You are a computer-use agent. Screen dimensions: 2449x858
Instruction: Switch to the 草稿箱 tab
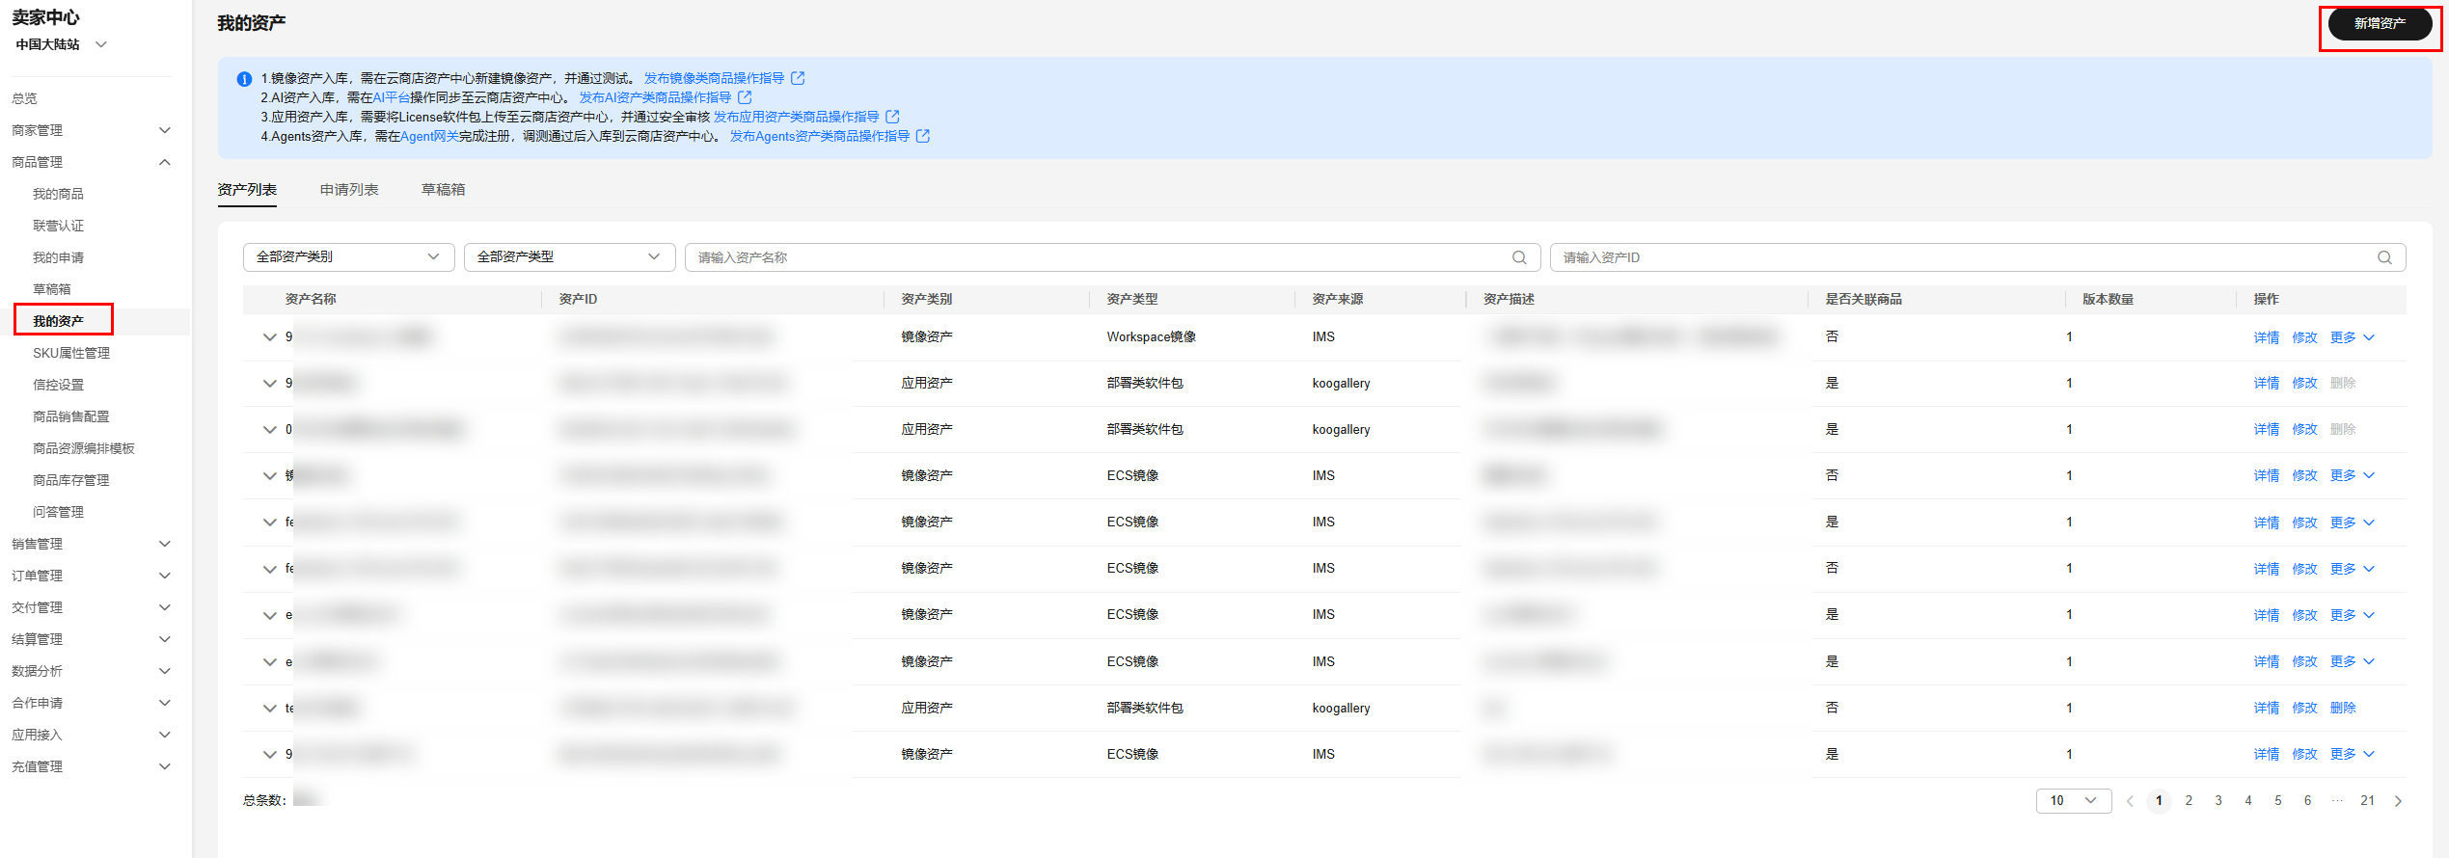443,190
